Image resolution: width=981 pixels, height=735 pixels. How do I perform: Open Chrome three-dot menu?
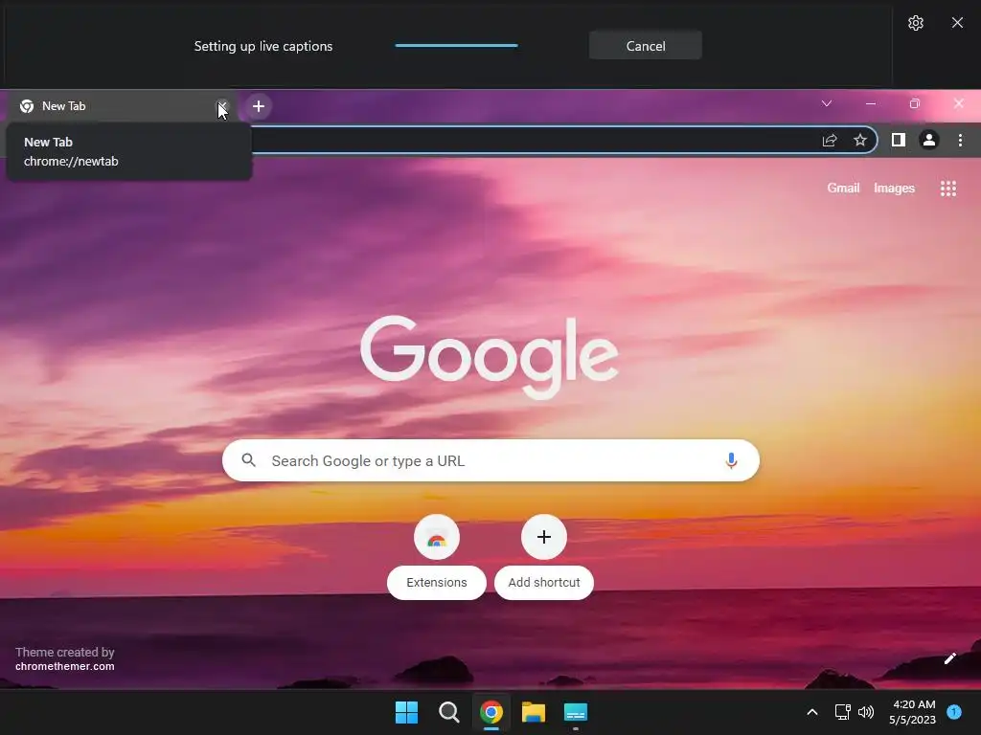click(x=960, y=140)
